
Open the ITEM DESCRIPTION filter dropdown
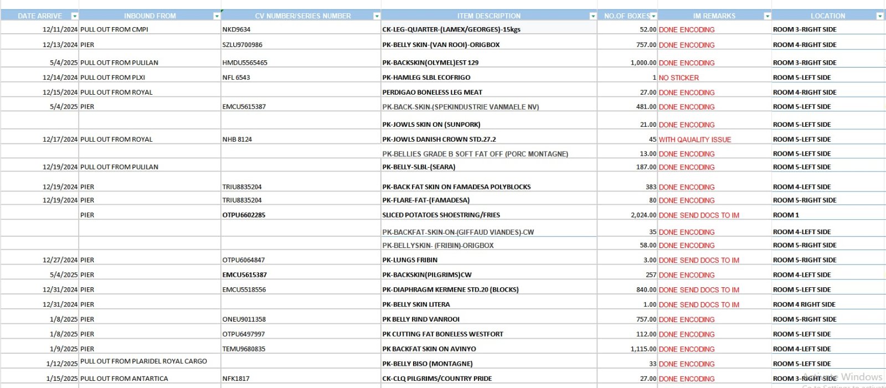[593, 16]
